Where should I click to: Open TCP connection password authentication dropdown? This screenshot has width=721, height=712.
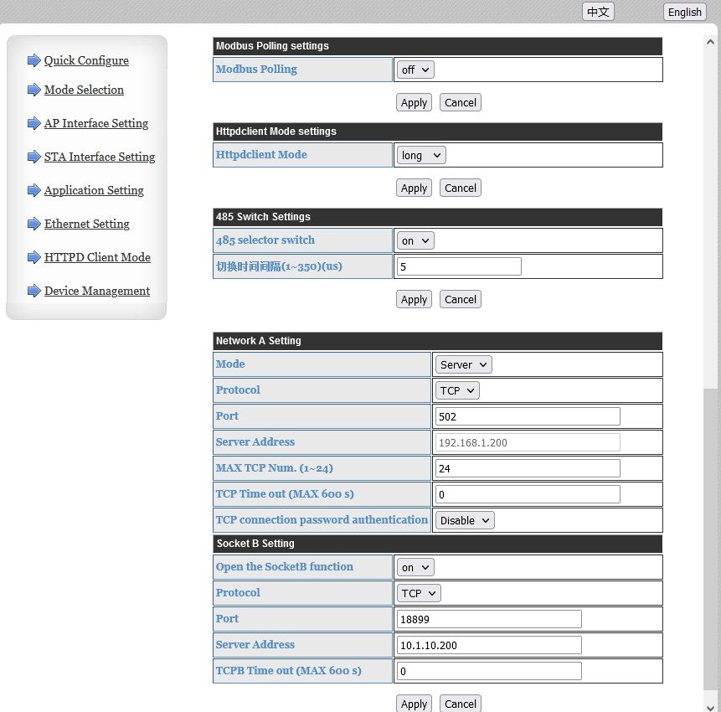465,521
